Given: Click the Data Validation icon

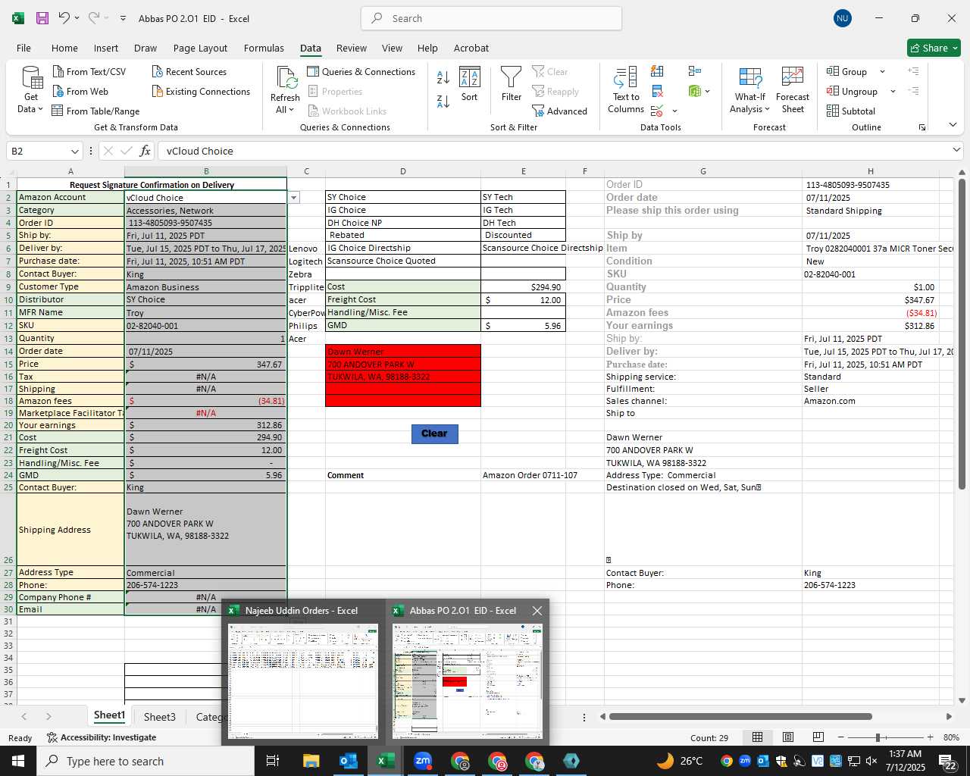Looking at the screenshot, I should click(657, 111).
